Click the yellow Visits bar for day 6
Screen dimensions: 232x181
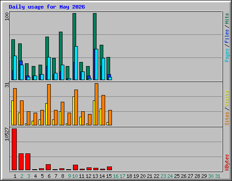click(46, 114)
